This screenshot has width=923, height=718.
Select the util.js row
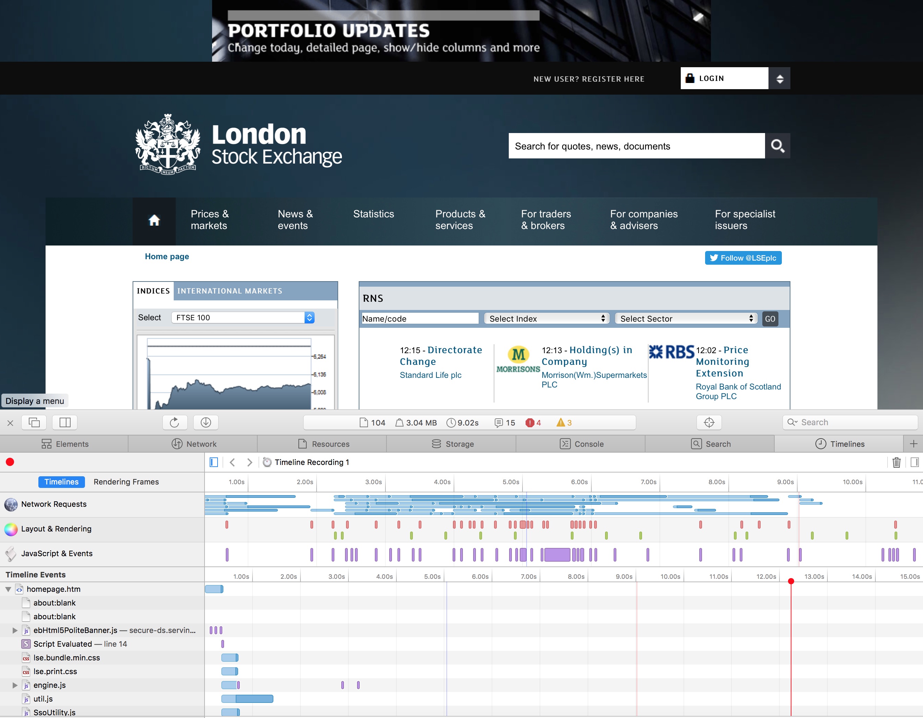pos(102,699)
